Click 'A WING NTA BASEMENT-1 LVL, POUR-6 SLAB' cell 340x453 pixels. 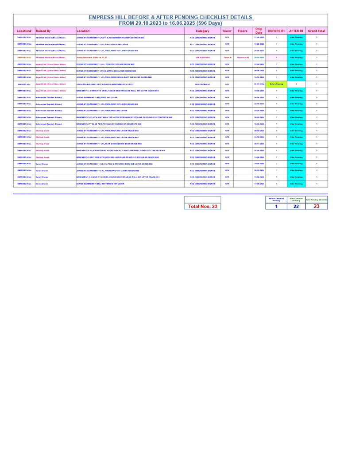[x=130, y=84]
